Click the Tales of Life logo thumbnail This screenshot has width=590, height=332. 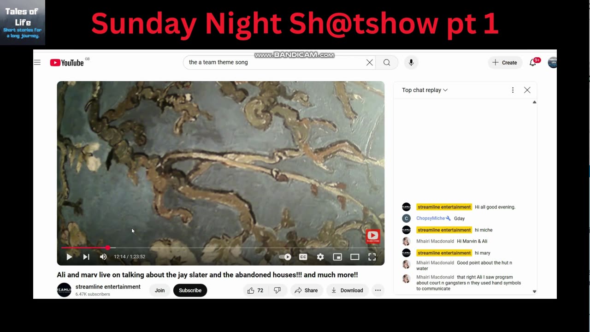23,23
